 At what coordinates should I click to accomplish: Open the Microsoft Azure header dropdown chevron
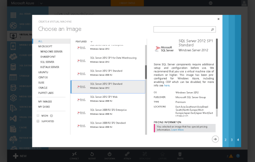coord(41,3)
